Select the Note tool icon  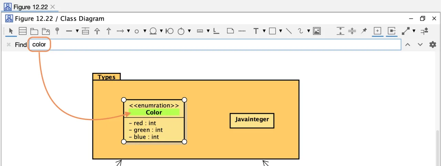pos(230,31)
